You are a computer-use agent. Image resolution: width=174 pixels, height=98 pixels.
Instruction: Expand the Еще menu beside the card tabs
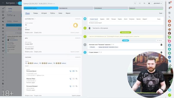[x=161, y=13]
